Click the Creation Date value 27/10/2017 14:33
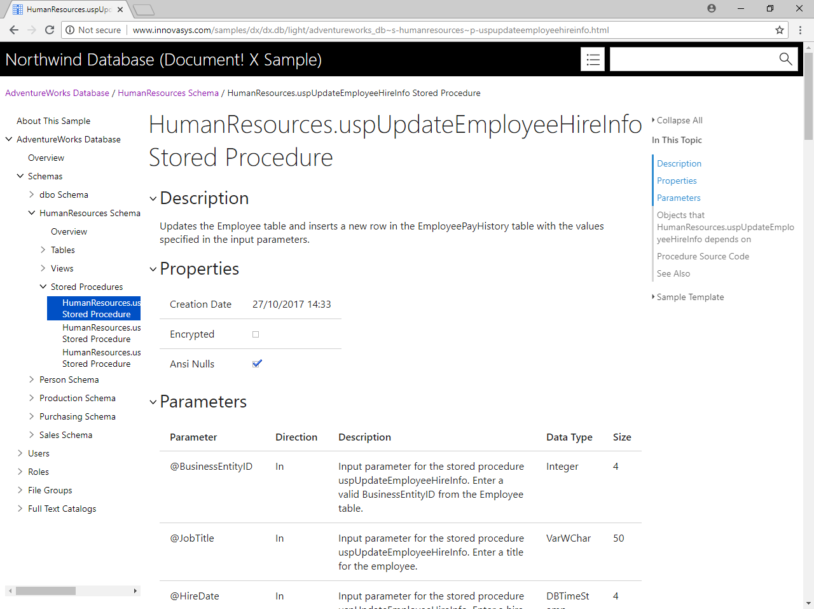 [x=292, y=304]
